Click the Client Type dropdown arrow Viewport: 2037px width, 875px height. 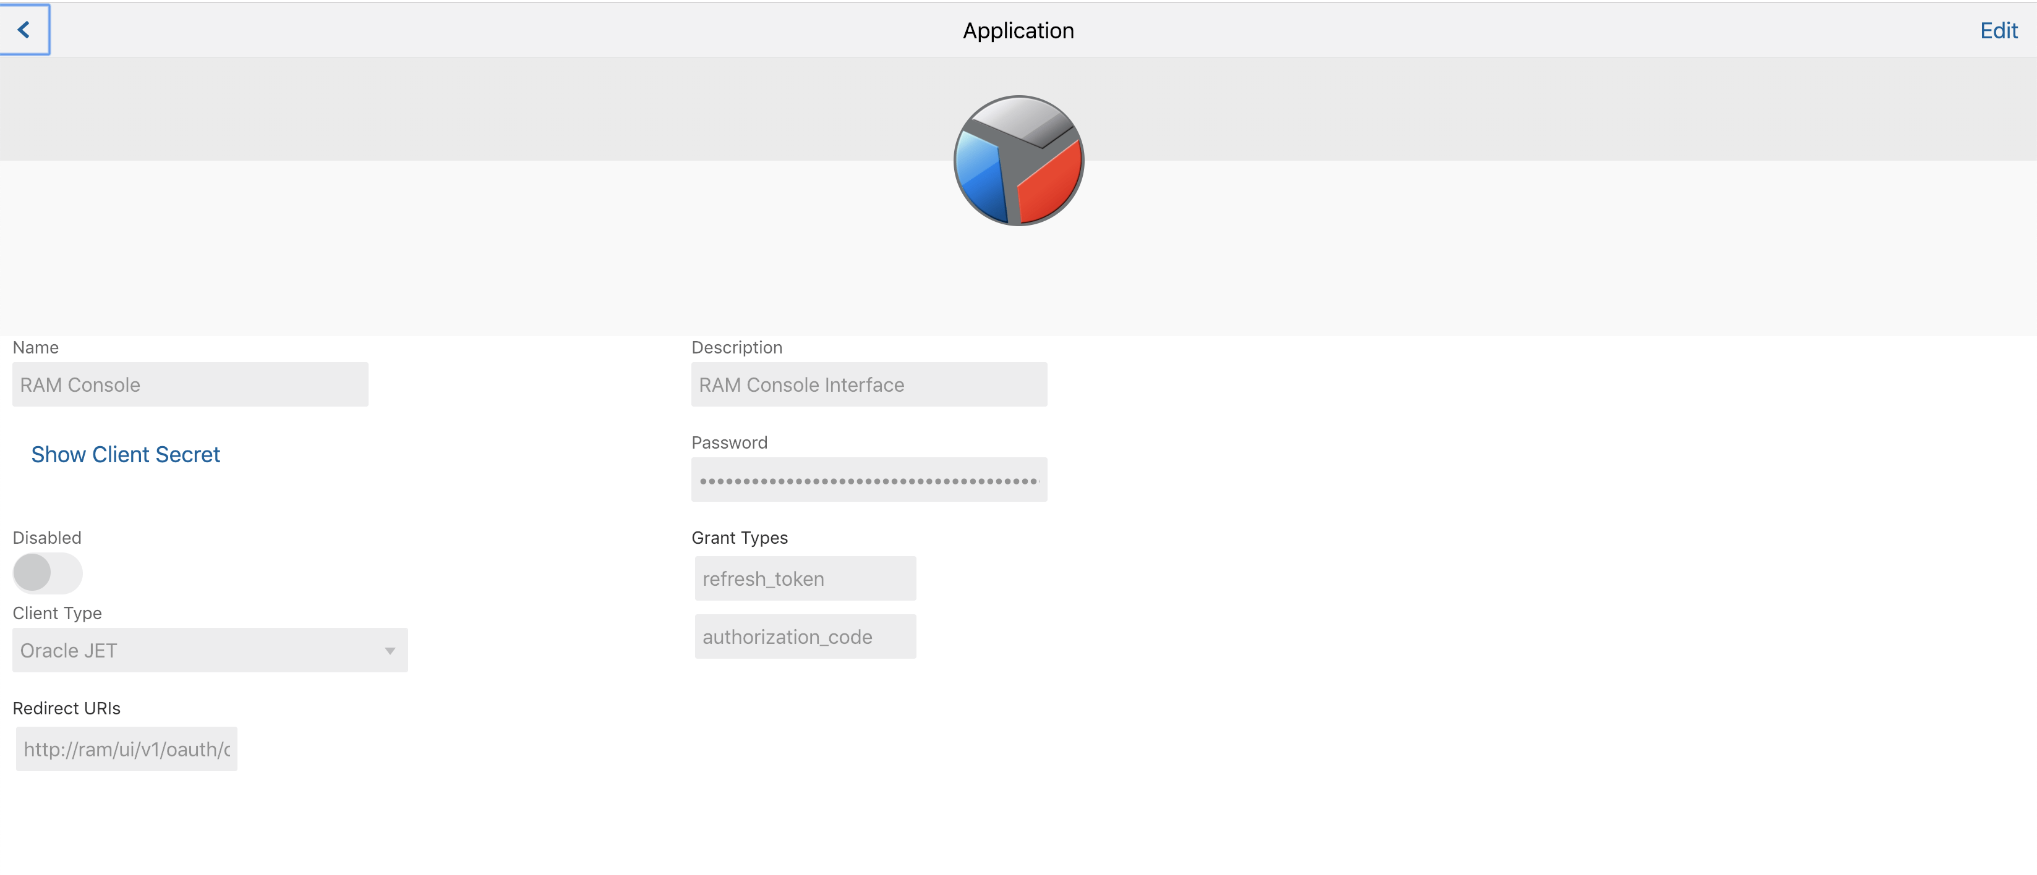coord(390,651)
